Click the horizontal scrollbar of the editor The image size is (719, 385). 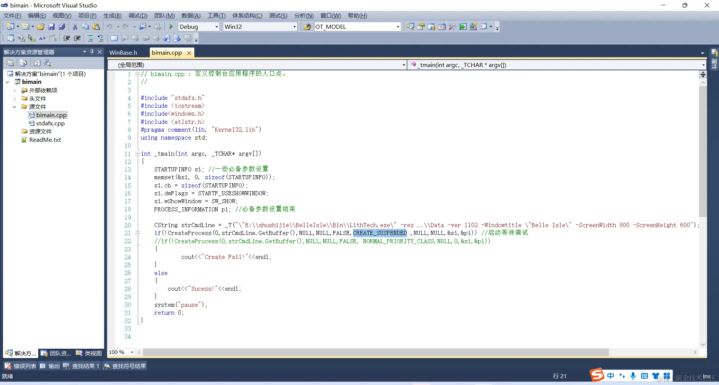(x=374, y=352)
